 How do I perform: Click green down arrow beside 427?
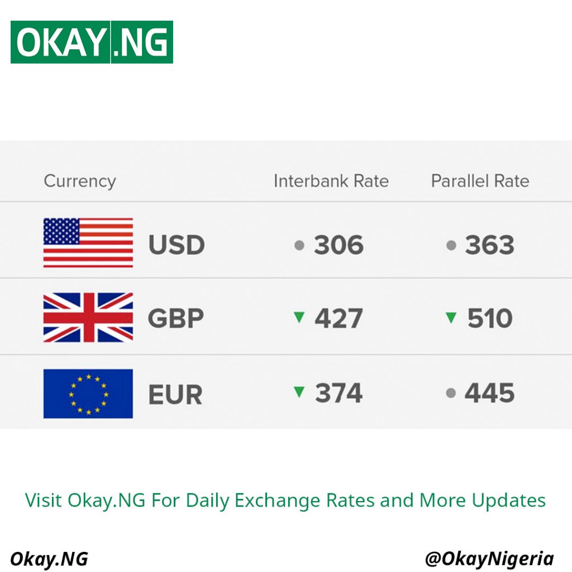[x=299, y=317]
